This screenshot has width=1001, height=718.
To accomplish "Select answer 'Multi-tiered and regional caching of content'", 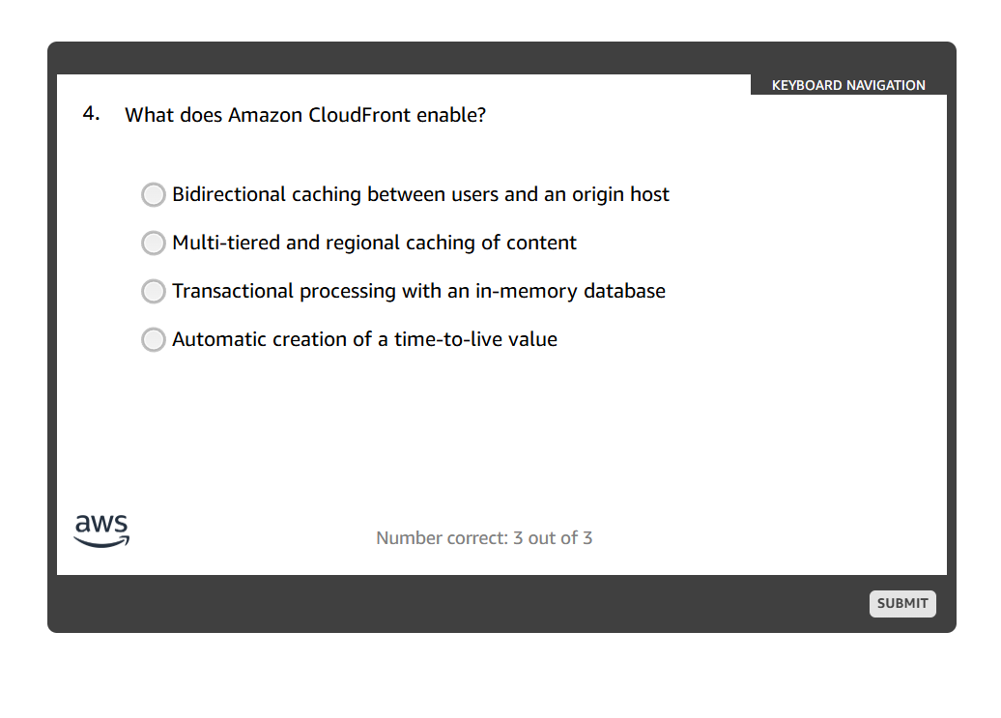I will 374,243.
